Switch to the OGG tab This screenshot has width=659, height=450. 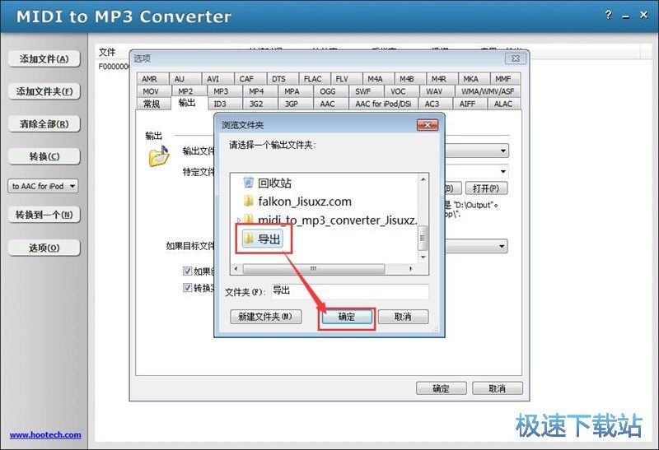click(331, 91)
